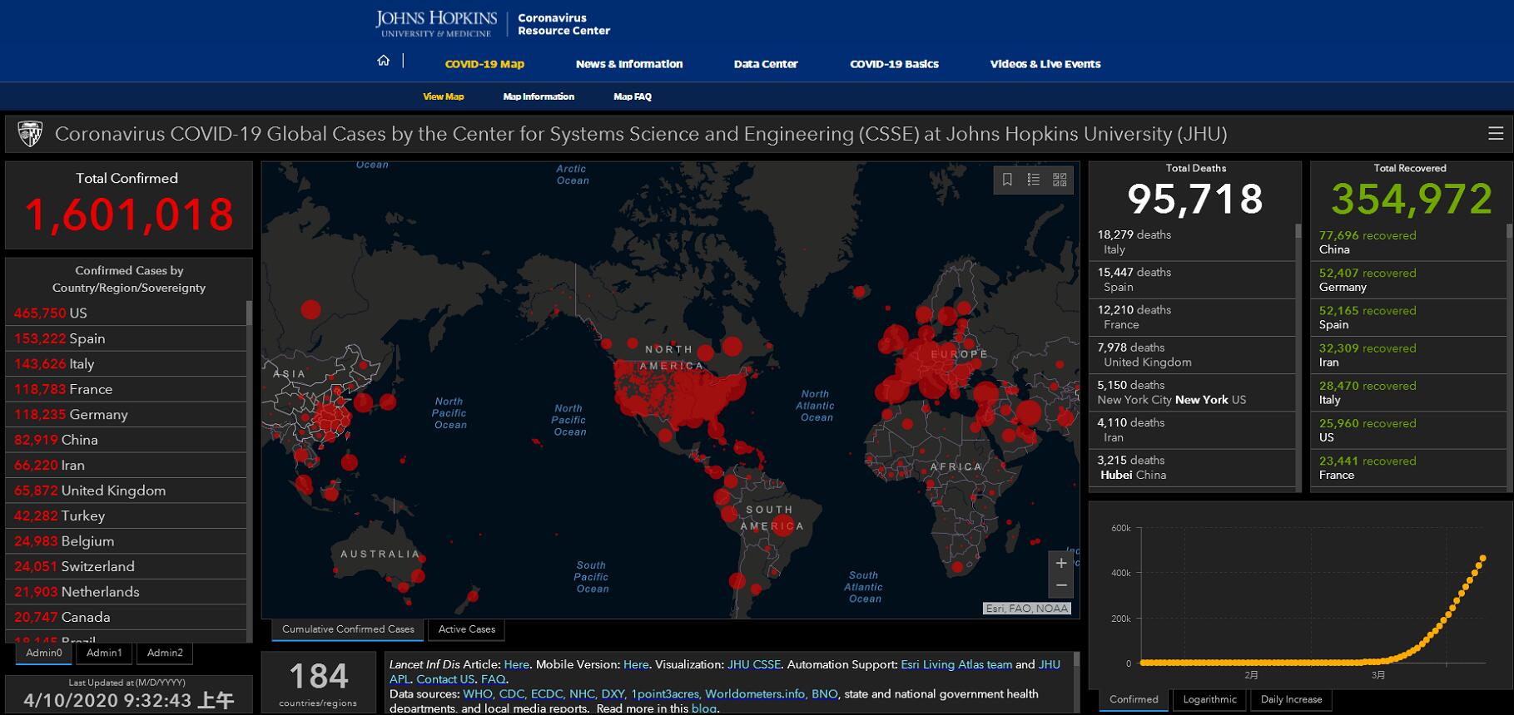Show the map legend list icon
The image size is (1514, 715).
[1033, 180]
